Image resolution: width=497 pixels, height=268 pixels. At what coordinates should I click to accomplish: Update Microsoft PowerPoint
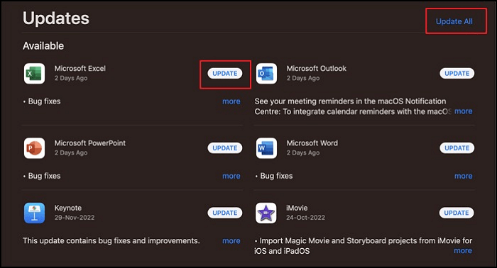[225, 148]
